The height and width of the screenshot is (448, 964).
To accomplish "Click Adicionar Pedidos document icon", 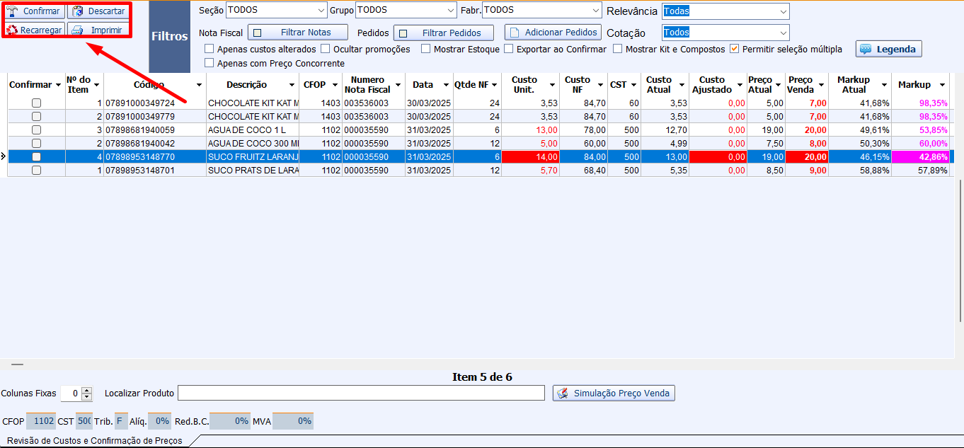I will click(x=515, y=33).
